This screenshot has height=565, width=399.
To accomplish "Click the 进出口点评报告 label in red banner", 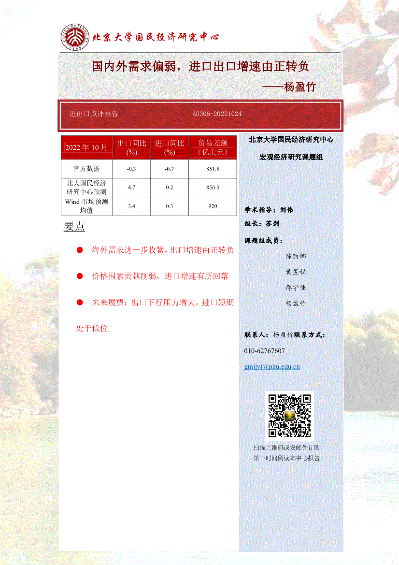I will point(94,114).
